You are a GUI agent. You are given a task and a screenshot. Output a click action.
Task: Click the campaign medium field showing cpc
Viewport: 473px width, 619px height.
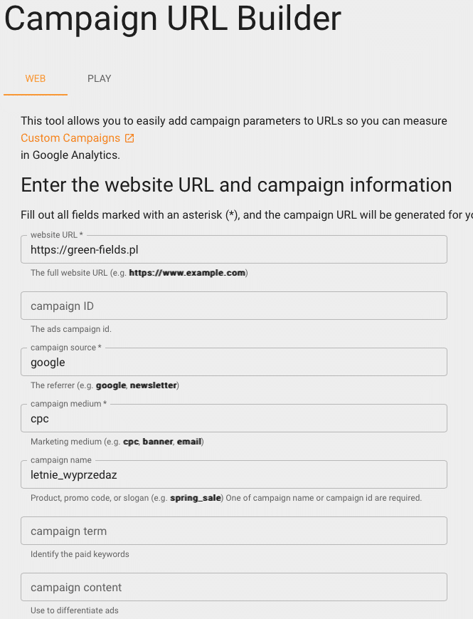pos(233,419)
